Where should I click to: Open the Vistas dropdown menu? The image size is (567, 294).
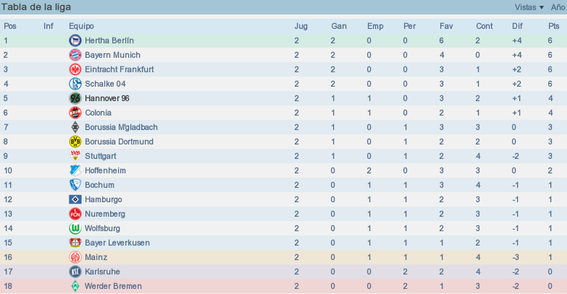click(x=529, y=7)
